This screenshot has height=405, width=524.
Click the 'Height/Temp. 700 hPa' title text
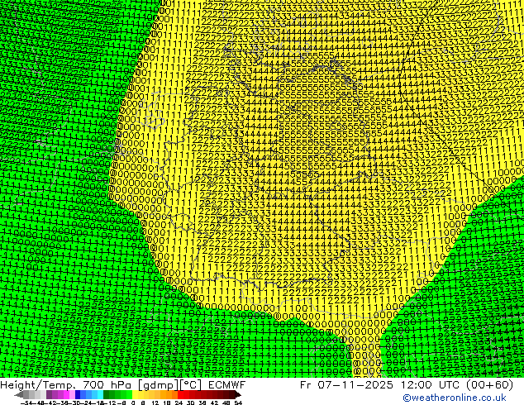(67, 385)
